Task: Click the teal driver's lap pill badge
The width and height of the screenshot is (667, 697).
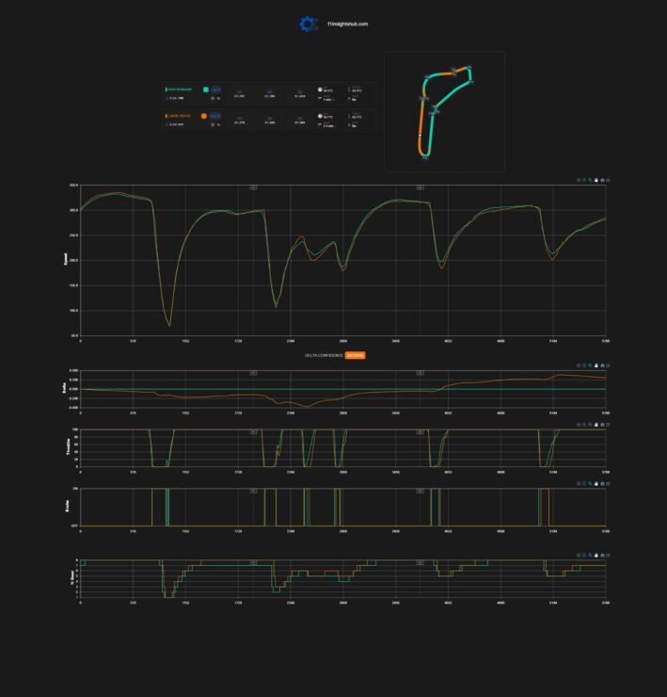Action: 215,89
